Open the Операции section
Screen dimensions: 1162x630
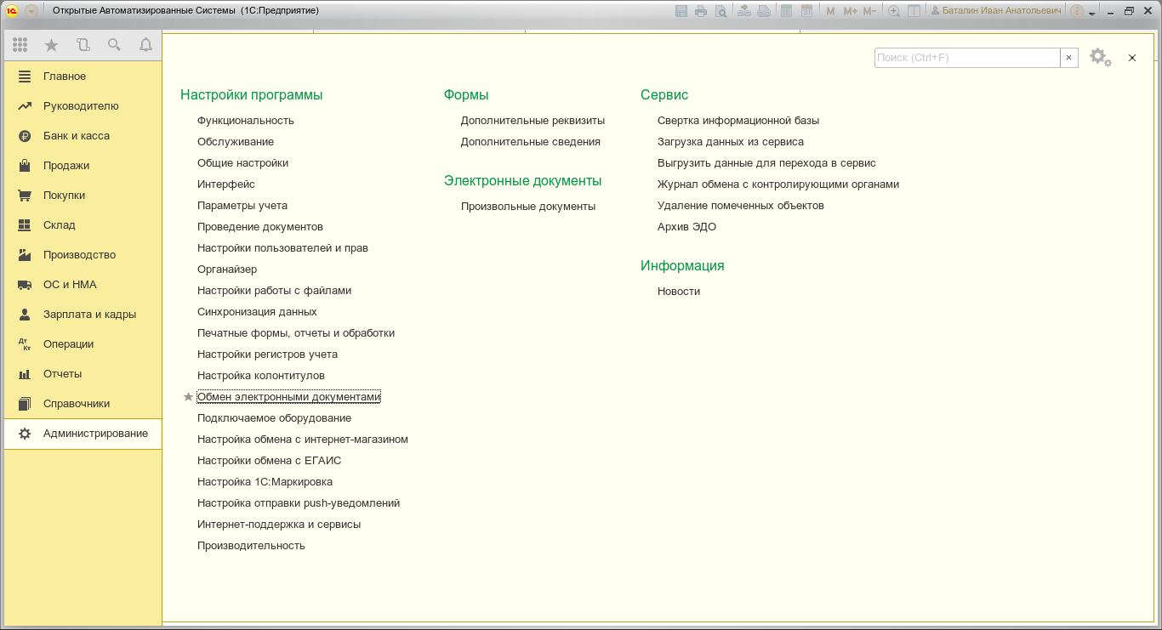coord(83,344)
